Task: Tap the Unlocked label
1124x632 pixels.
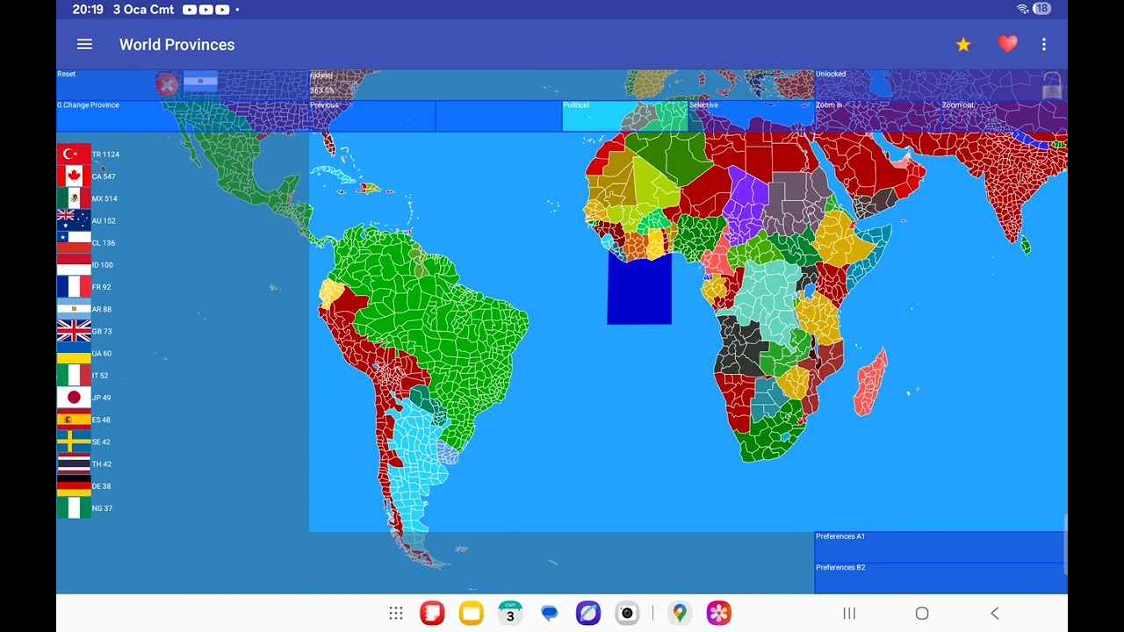Action: pos(831,74)
